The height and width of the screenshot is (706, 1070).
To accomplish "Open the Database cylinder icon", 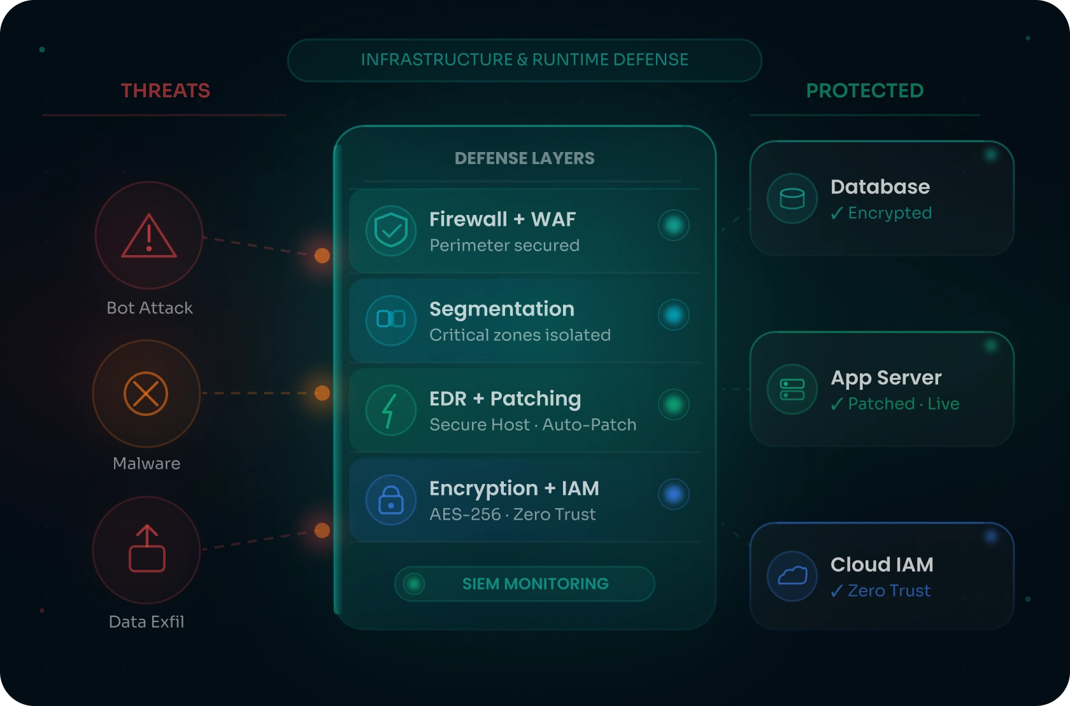I will [792, 198].
